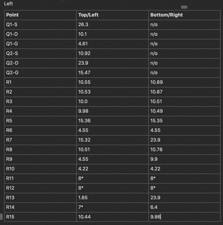Image resolution: width=223 pixels, height=225 pixels.
Task: Click the R14 Top/Left cell 7*
Action: pyautogui.click(x=113, y=207)
